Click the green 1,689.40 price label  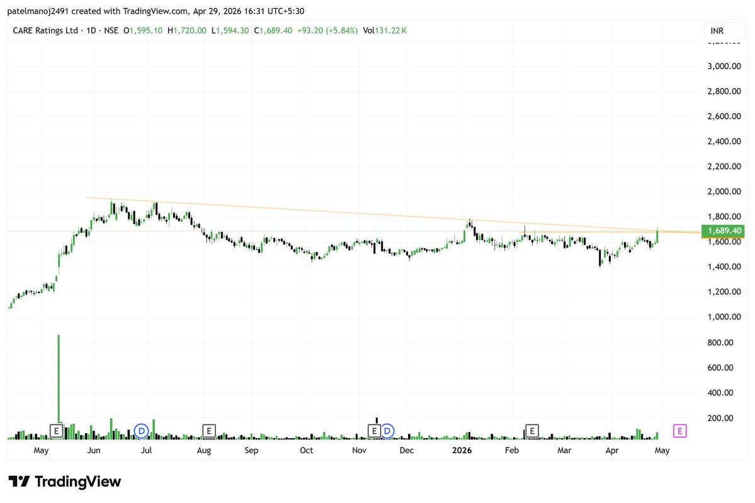pyautogui.click(x=723, y=231)
